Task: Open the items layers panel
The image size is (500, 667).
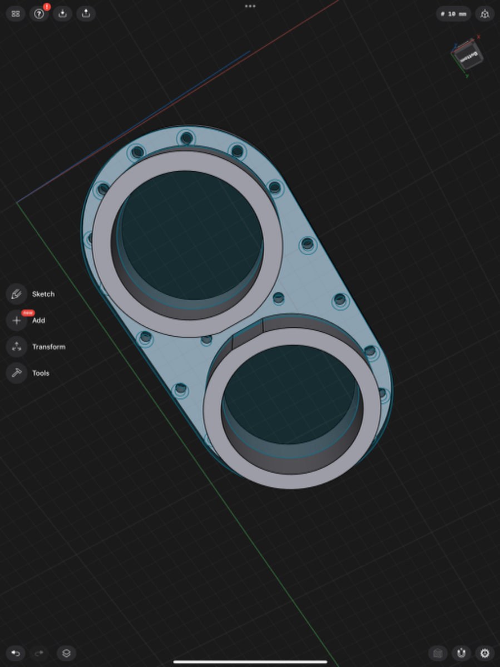Action: 66,653
